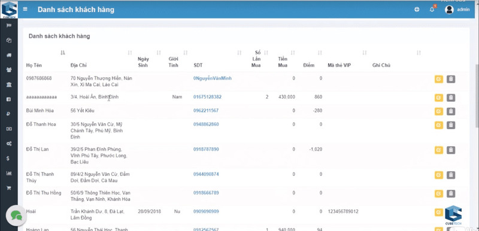Click the Cubetech logo in sidebar
This screenshot has width=479, height=231.
click(x=9, y=10)
